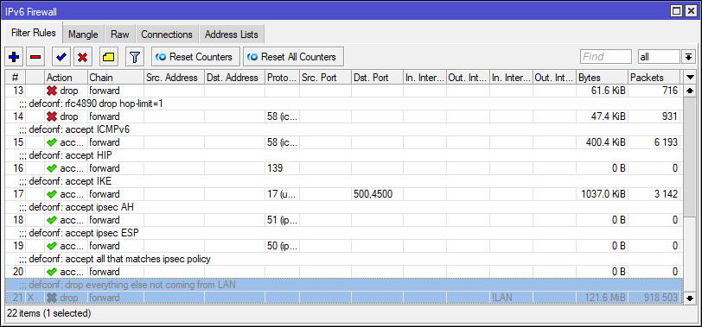The image size is (702, 327).
Task: Click Reset All Counters button
Action: (x=293, y=57)
